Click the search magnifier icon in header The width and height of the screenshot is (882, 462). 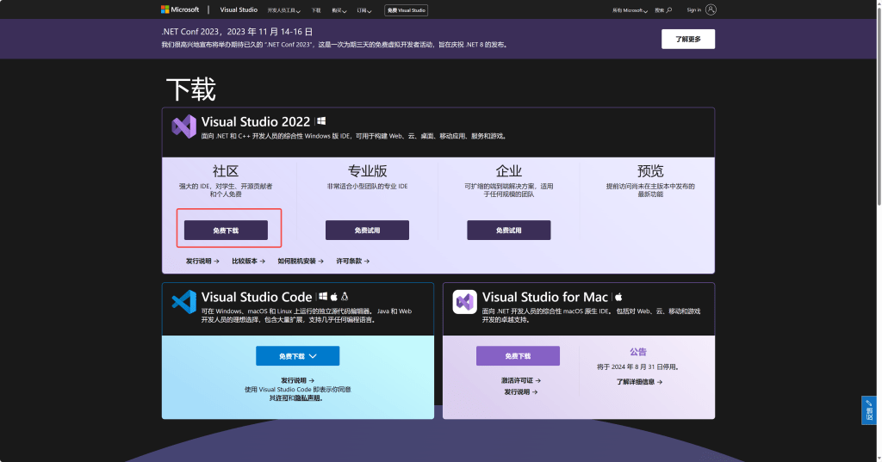point(669,10)
